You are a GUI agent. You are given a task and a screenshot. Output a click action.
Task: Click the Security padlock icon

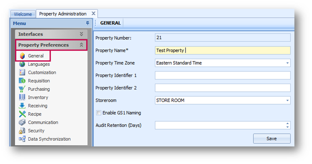[22, 131]
